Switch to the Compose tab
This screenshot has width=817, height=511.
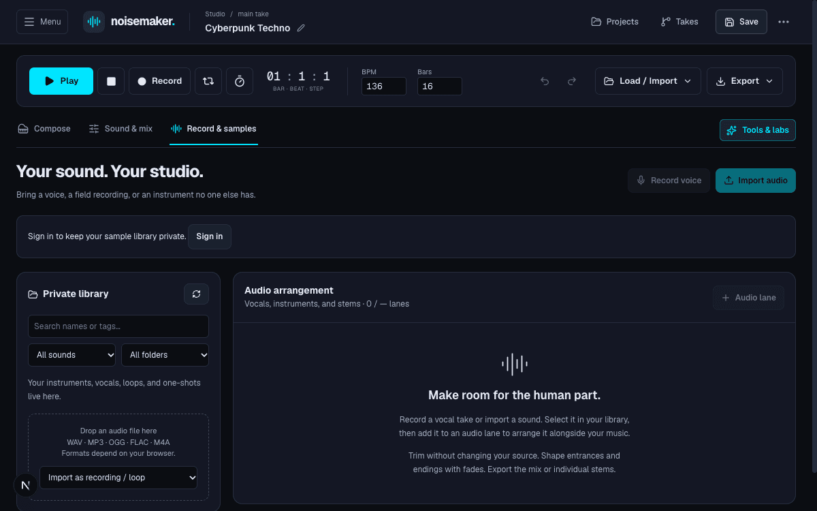[44, 129]
